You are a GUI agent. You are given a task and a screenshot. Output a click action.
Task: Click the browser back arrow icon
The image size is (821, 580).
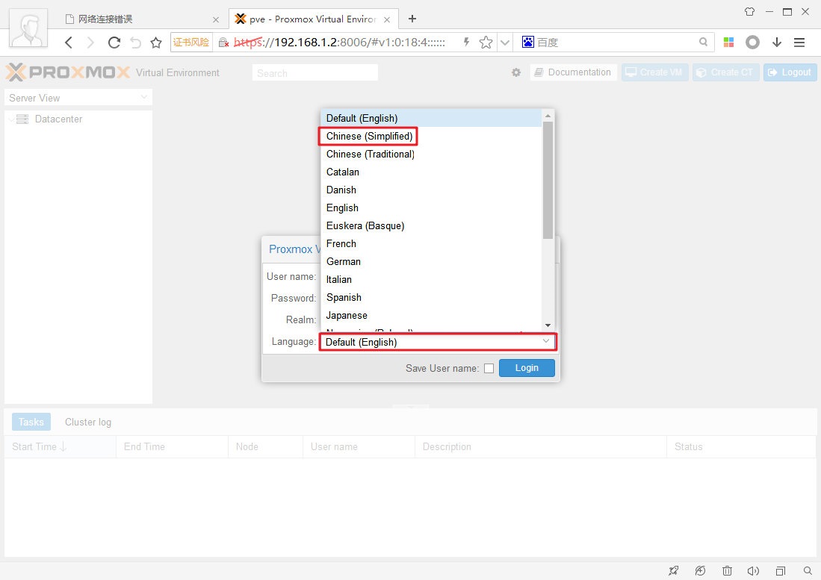[x=69, y=43]
